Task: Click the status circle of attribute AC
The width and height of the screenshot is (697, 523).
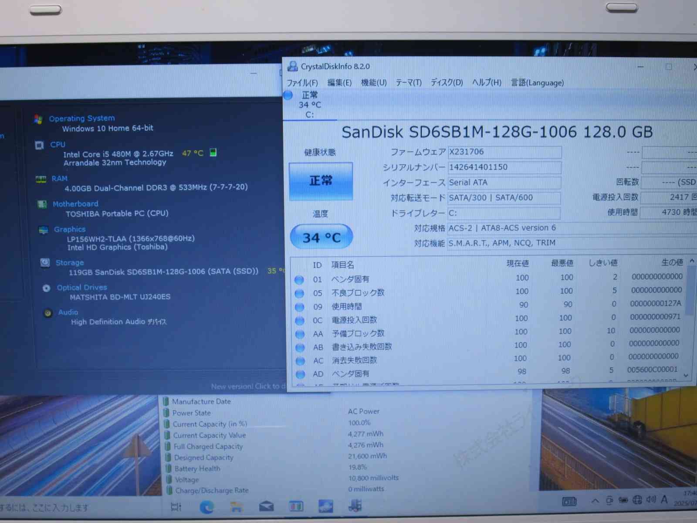Action: pos(300,361)
